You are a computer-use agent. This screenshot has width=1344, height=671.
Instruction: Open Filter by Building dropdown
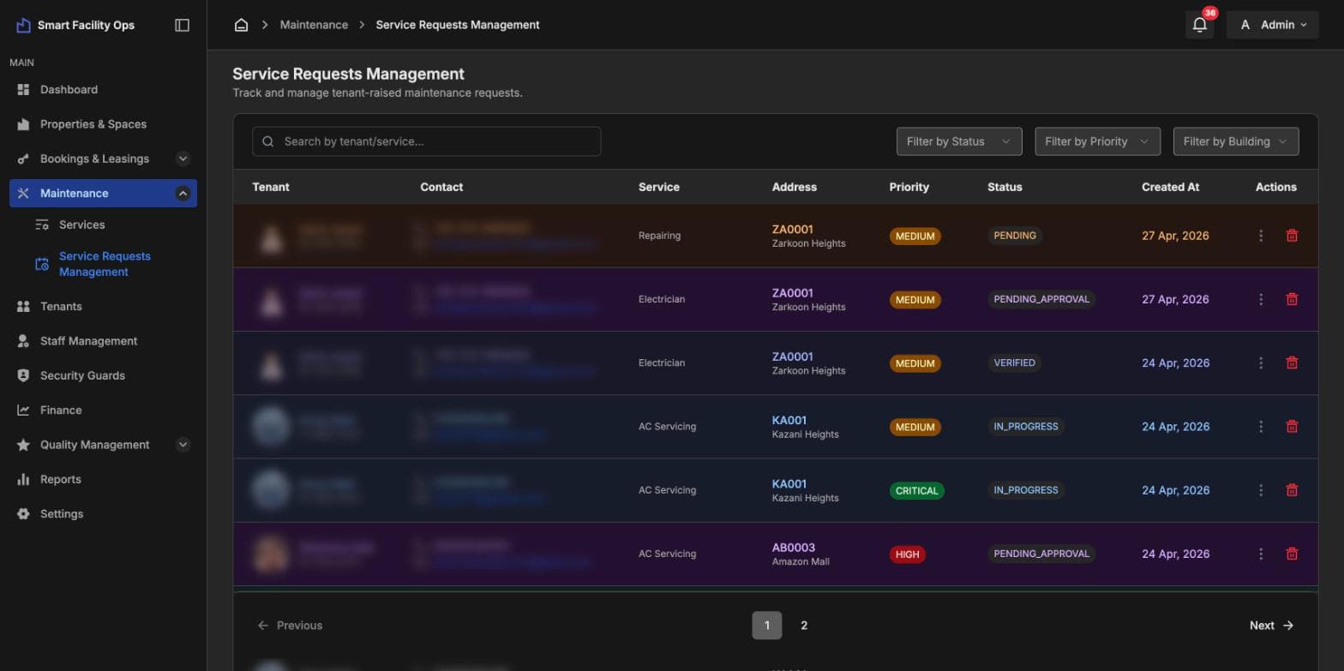pyautogui.click(x=1236, y=141)
